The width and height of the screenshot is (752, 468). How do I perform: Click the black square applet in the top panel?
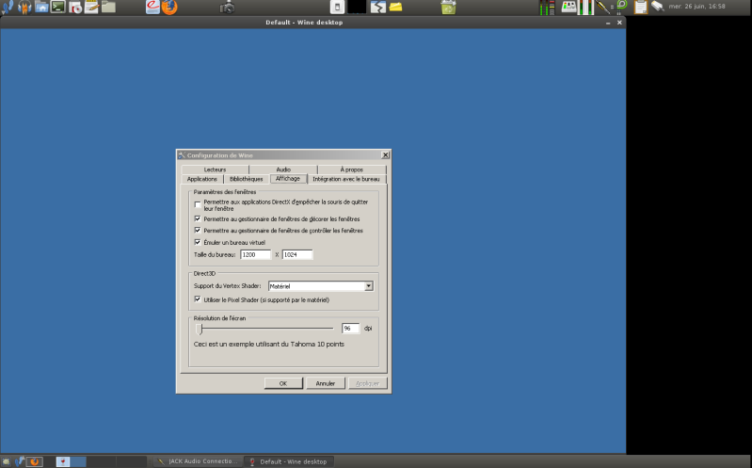point(357,7)
